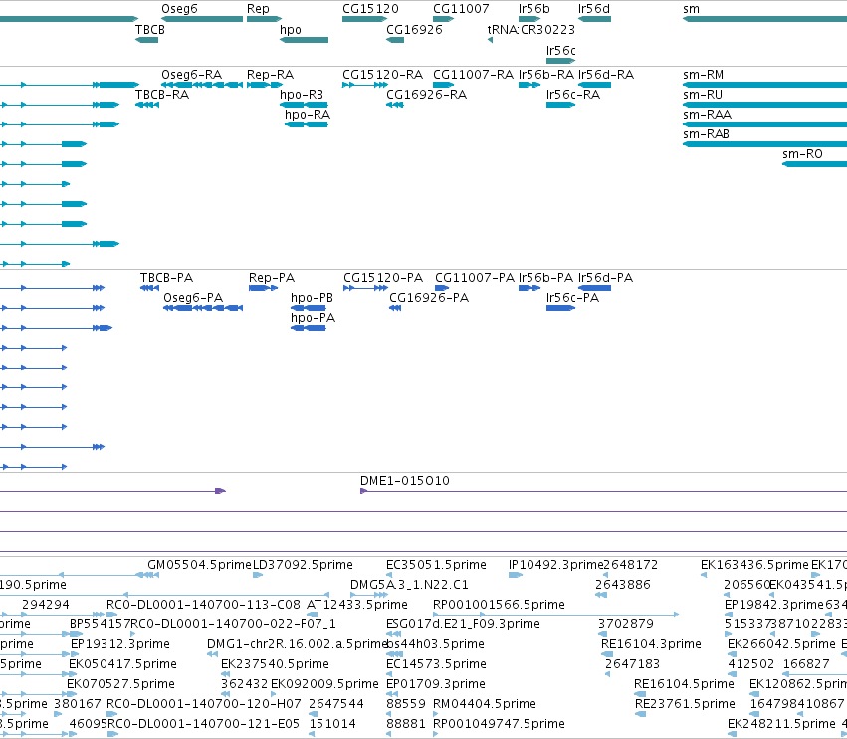Click the EK266042.5prime EST label
The height and width of the screenshot is (739, 847).
point(781,643)
